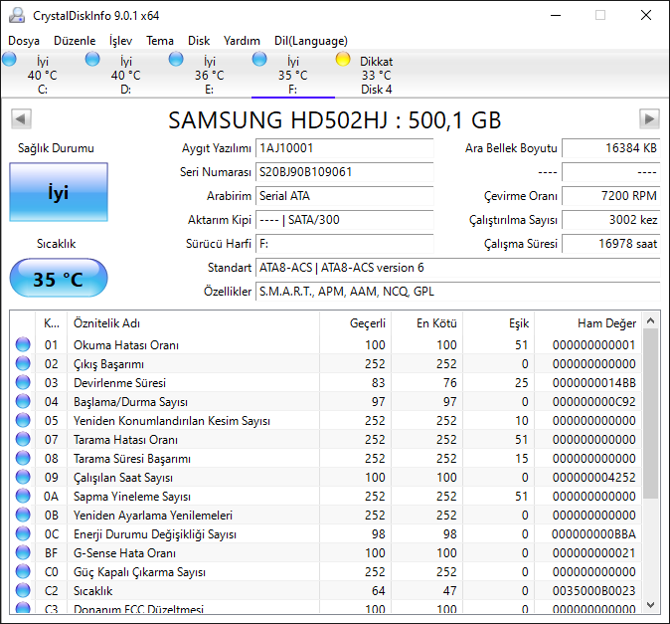Click status icon for 01 Okuma Hatası Oranı
Image resolution: width=670 pixels, height=624 pixels.
pos(23,344)
